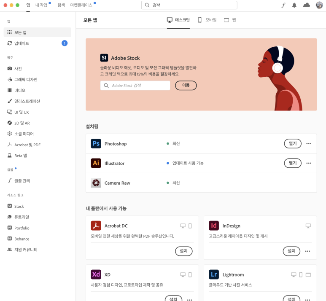
Task: Click the Illustrator app icon
Action: point(96,163)
